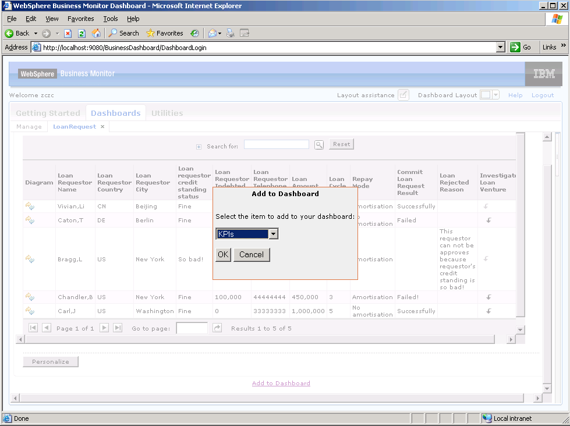Open the diagram icon for Caton,T row
The height and width of the screenshot is (426, 570).
(x=30, y=220)
